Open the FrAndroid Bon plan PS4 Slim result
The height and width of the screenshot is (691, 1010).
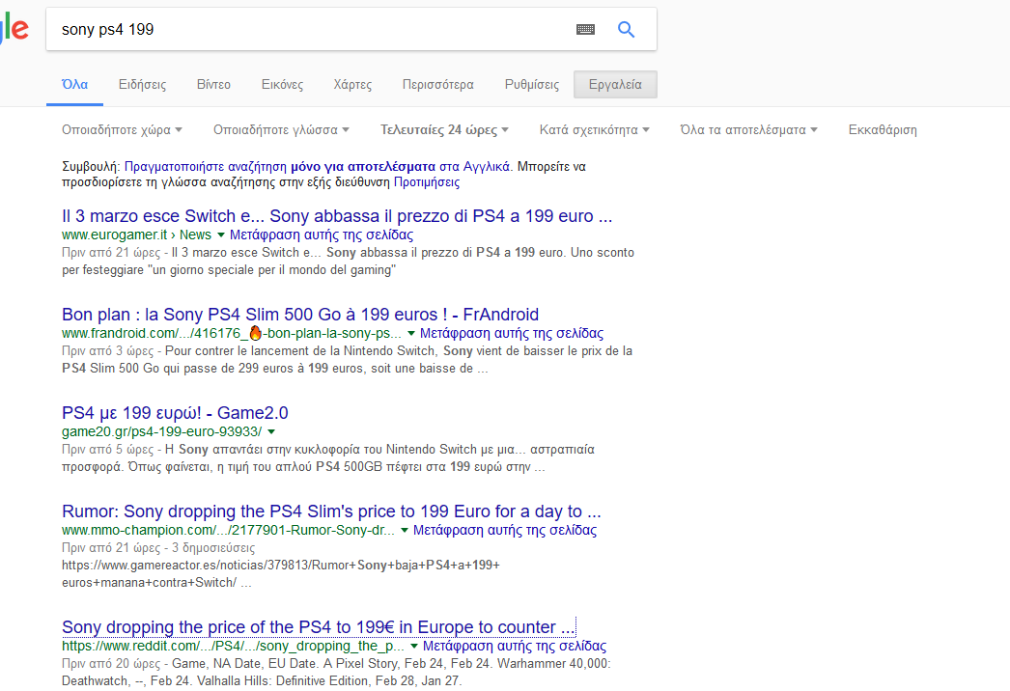coord(300,315)
